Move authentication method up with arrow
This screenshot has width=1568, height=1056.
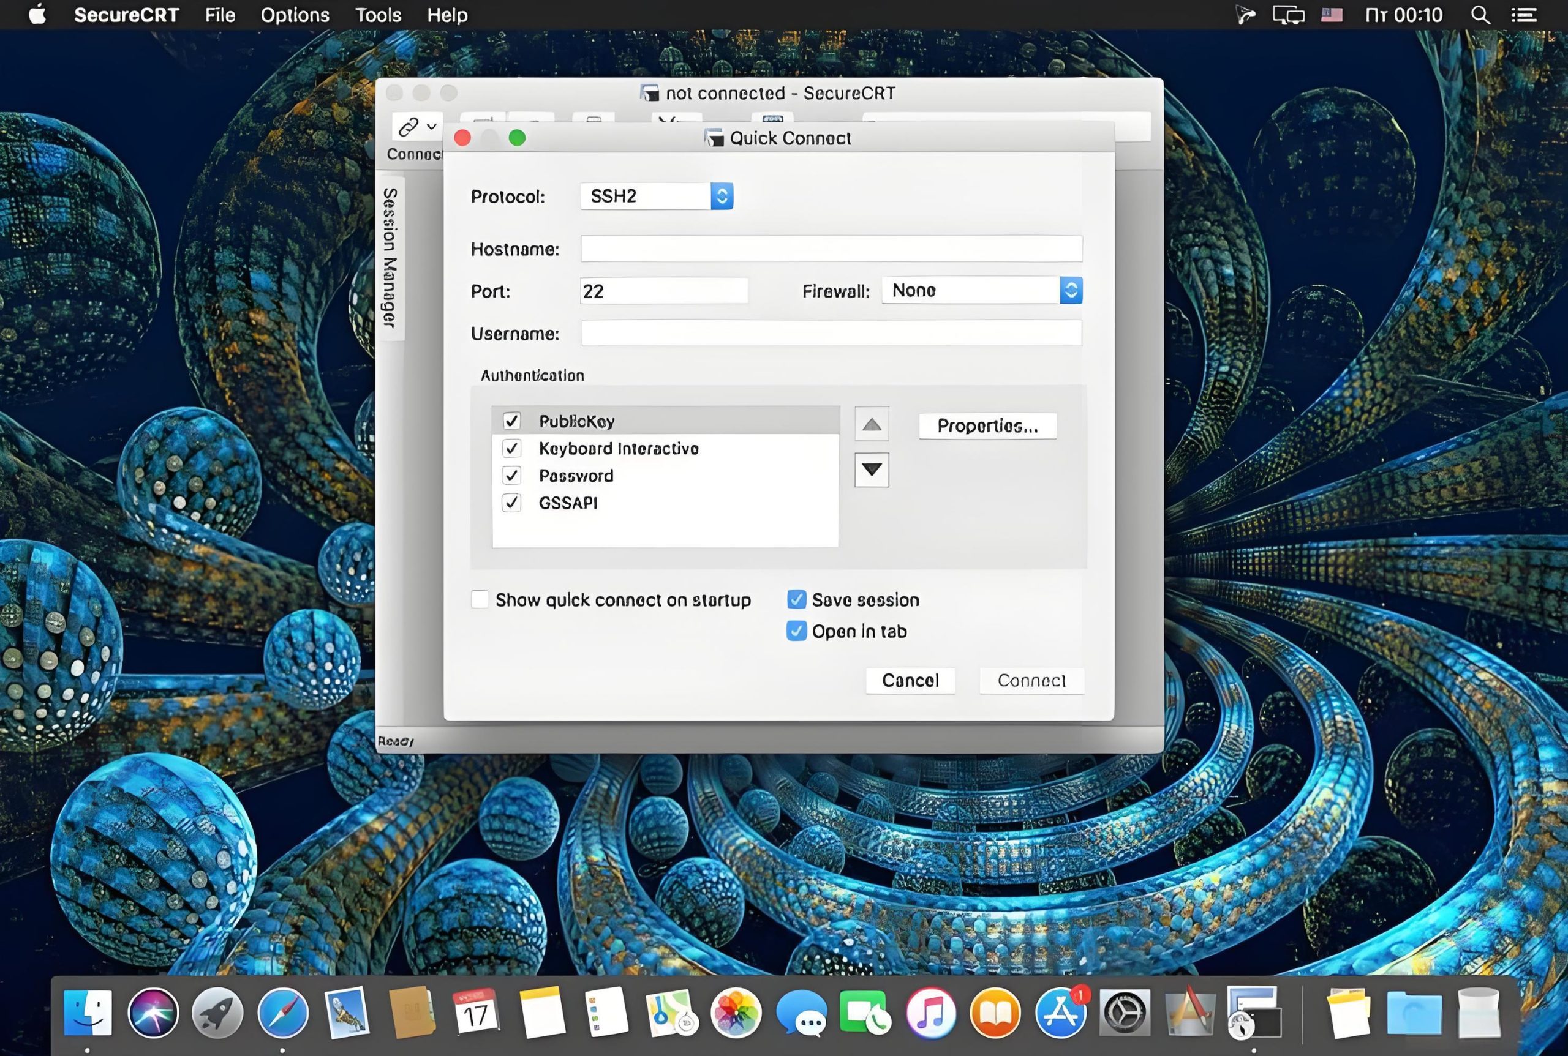871,424
